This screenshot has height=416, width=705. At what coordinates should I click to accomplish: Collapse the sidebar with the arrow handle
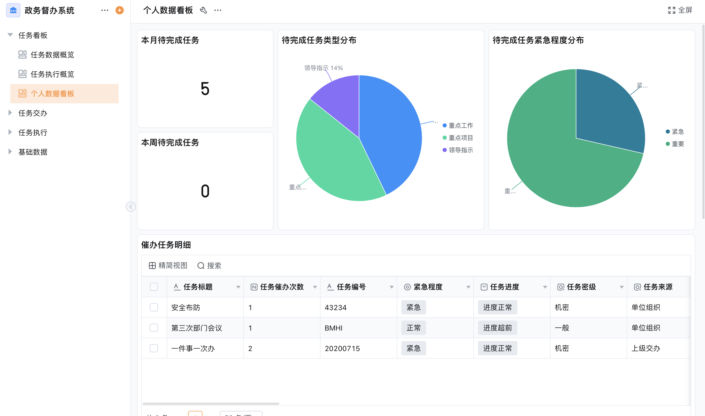[x=131, y=207]
